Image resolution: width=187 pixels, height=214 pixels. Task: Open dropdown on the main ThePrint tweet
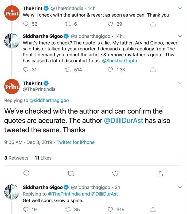tap(180, 83)
